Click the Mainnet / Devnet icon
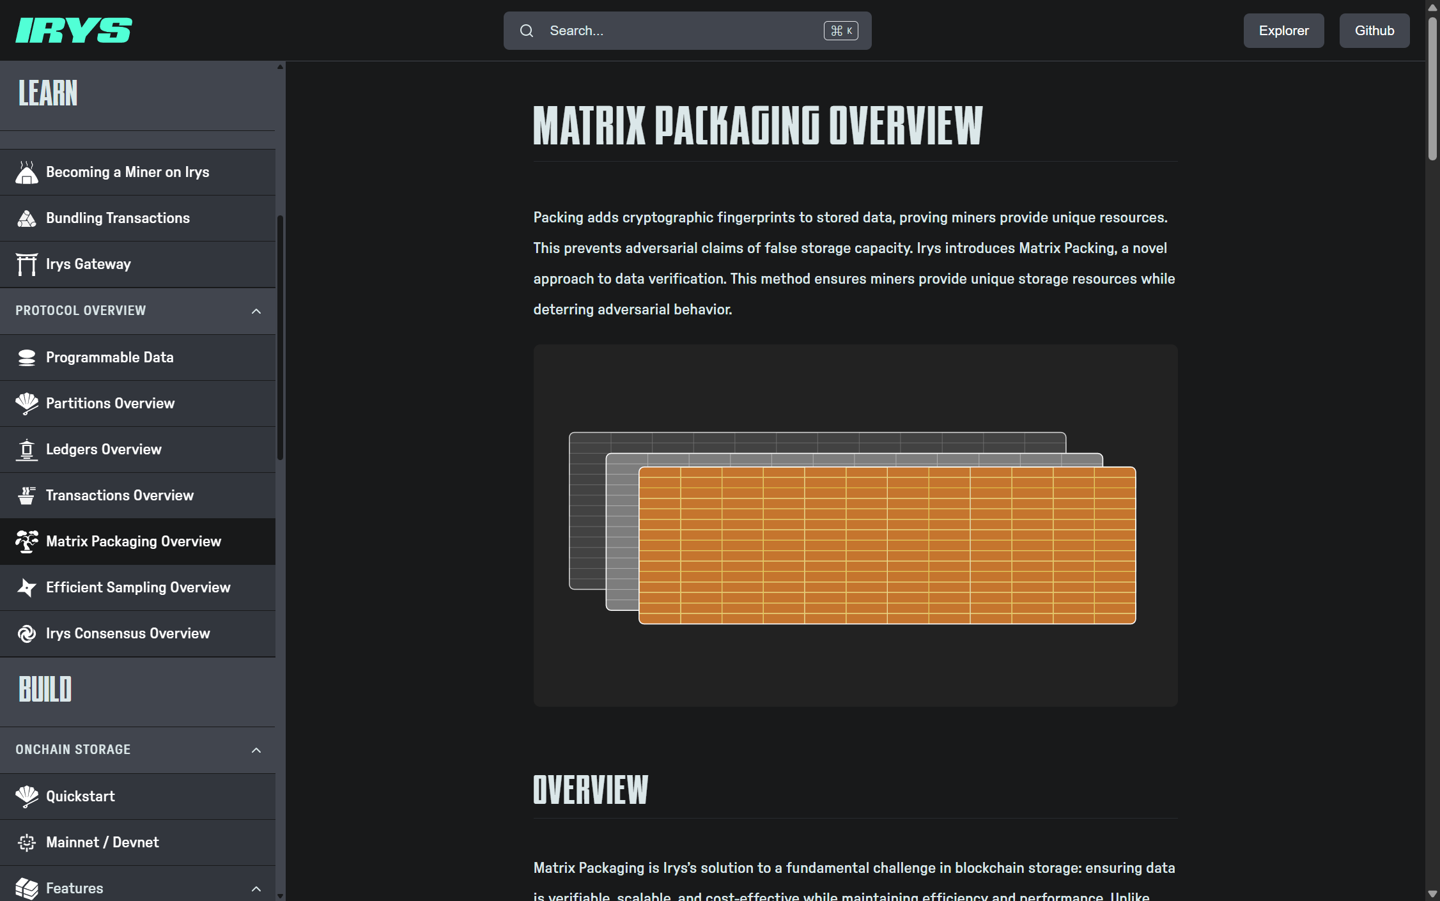This screenshot has height=901, width=1440. (x=26, y=843)
